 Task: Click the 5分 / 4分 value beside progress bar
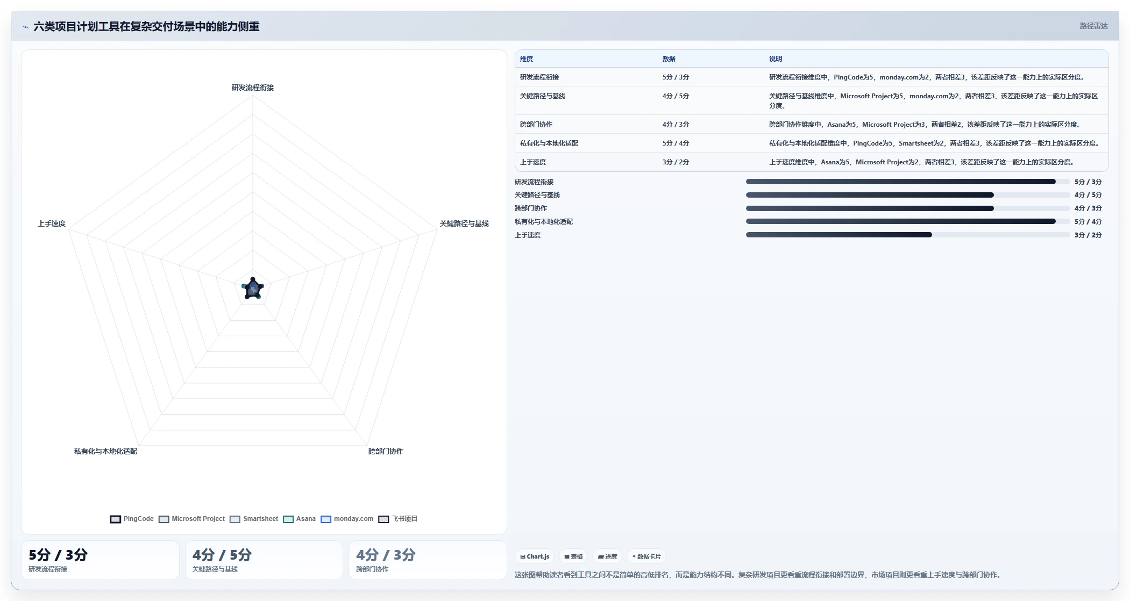pyautogui.click(x=1088, y=222)
